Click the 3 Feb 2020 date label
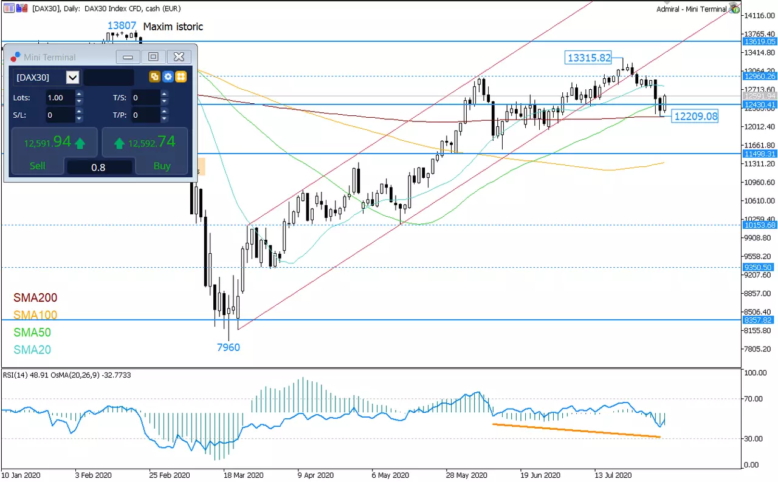Screen dimensions: 778x482 click(93, 475)
